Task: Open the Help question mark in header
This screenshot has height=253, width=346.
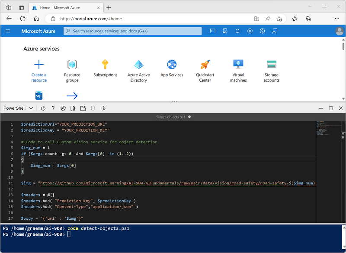Action: [x=262, y=31]
